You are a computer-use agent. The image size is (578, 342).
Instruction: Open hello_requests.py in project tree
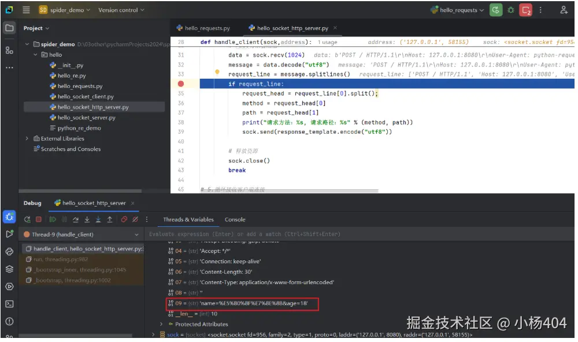76,86
